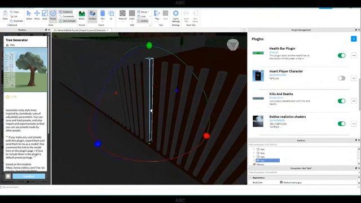Open Insert Player Character more options menu
The height and width of the screenshot is (203, 361).
coord(354,78)
